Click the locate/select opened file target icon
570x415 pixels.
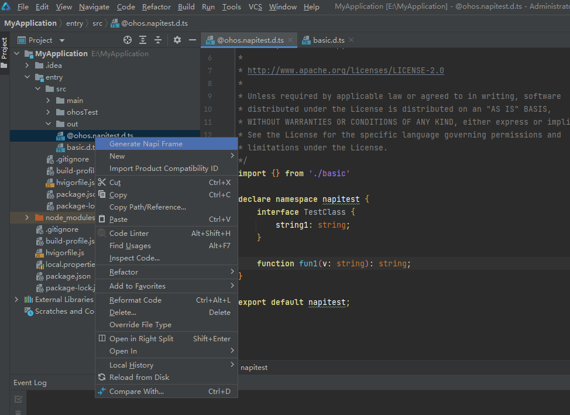(x=128, y=40)
